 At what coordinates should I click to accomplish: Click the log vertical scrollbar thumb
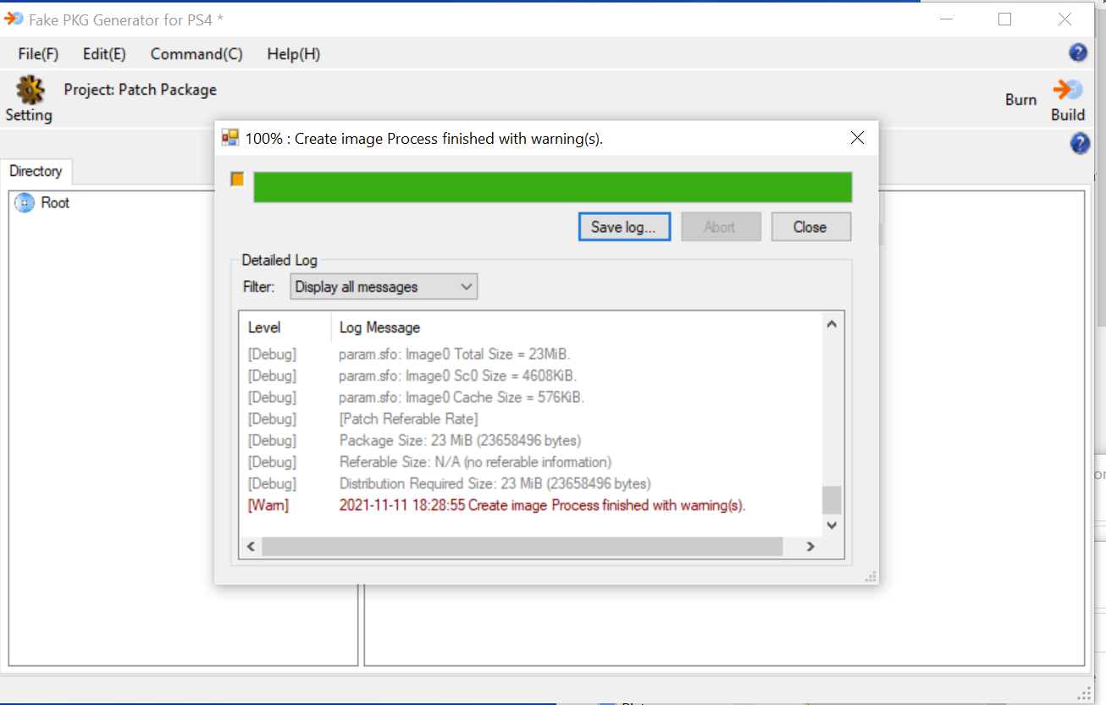coord(832,500)
